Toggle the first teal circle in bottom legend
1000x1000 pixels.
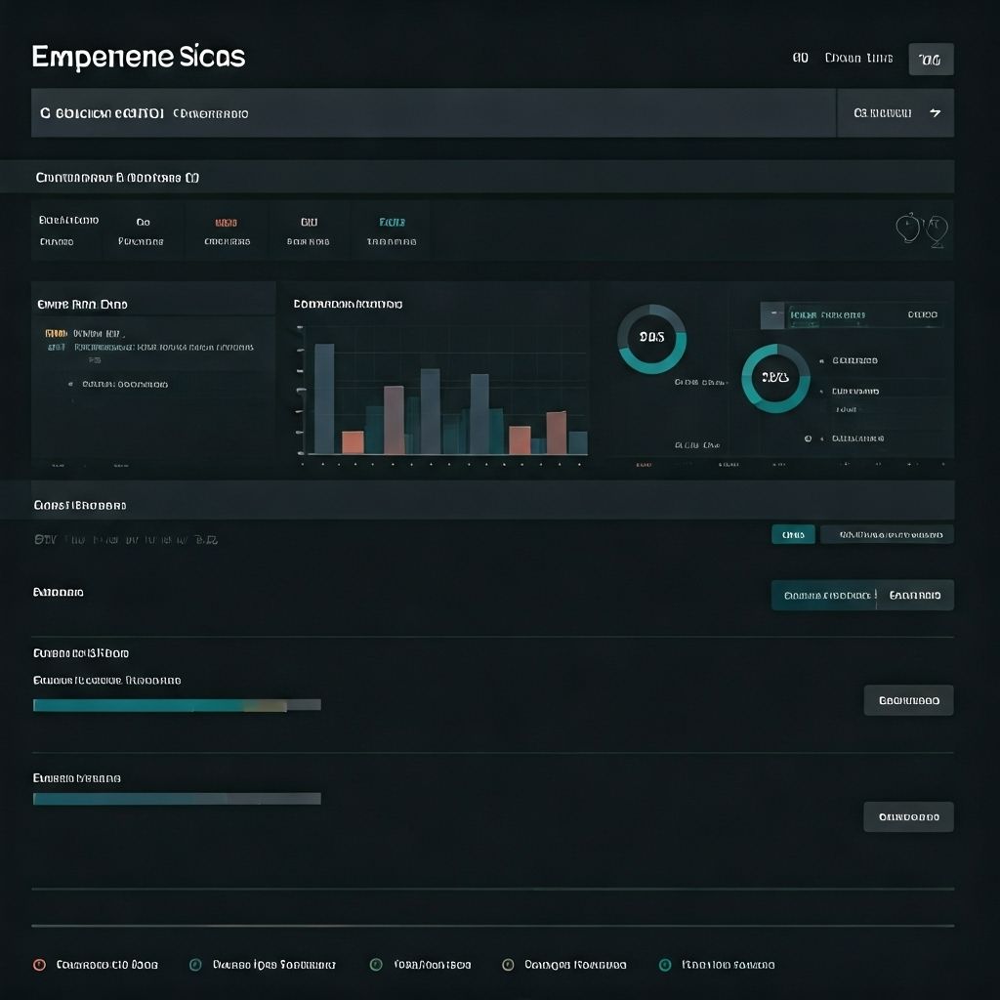point(195,965)
